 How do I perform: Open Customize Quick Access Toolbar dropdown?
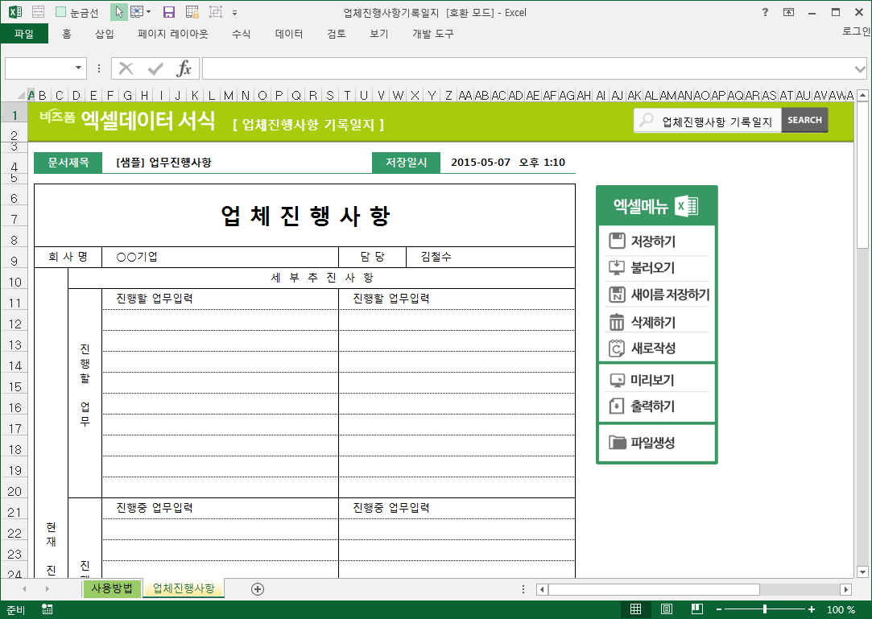pyautogui.click(x=234, y=12)
